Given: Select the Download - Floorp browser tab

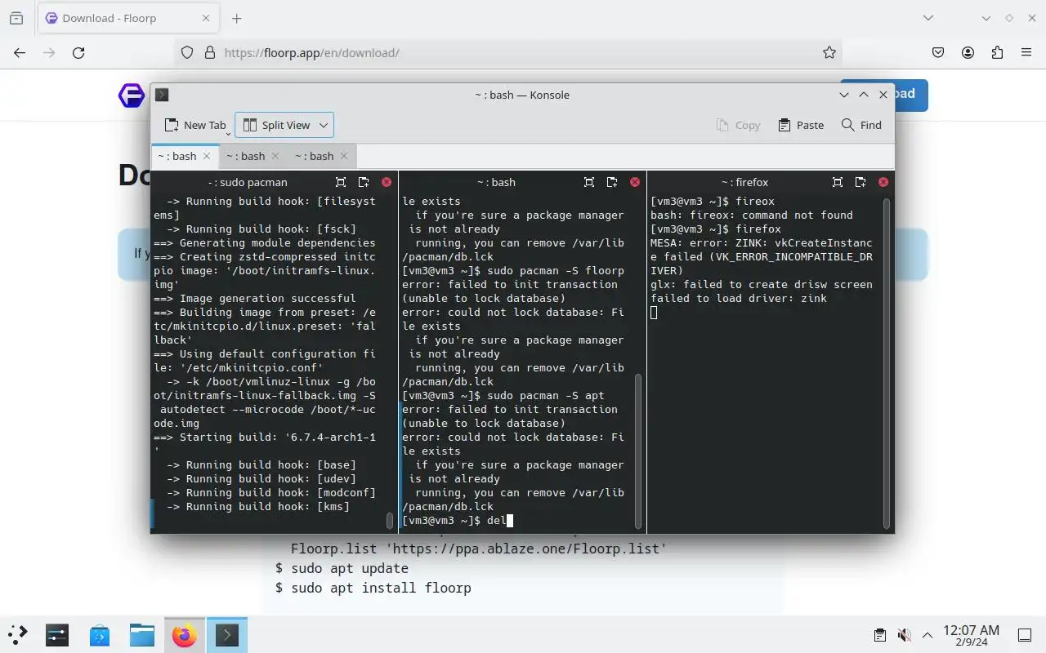Looking at the screenshot, I should [127, 18].
